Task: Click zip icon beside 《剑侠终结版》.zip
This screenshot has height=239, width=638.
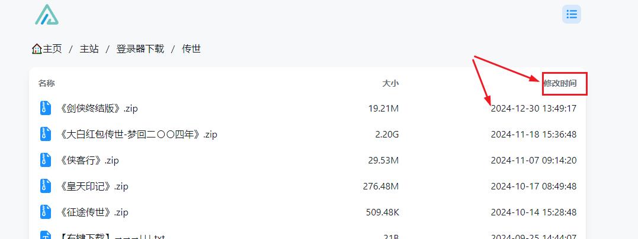Action: [x=46, y=108]
